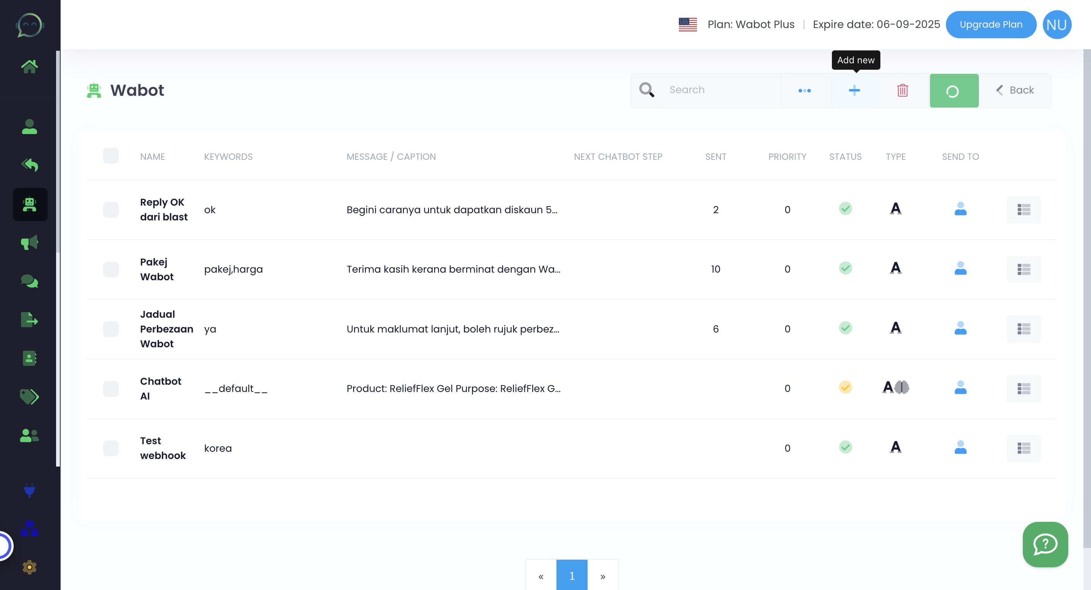Click the search magnifier icon
Viewport: 1091px width, 590px height.
tap(647, 90)
